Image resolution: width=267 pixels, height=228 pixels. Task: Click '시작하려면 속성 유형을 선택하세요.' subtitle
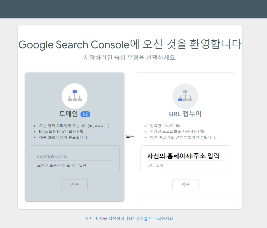[130, 57]
